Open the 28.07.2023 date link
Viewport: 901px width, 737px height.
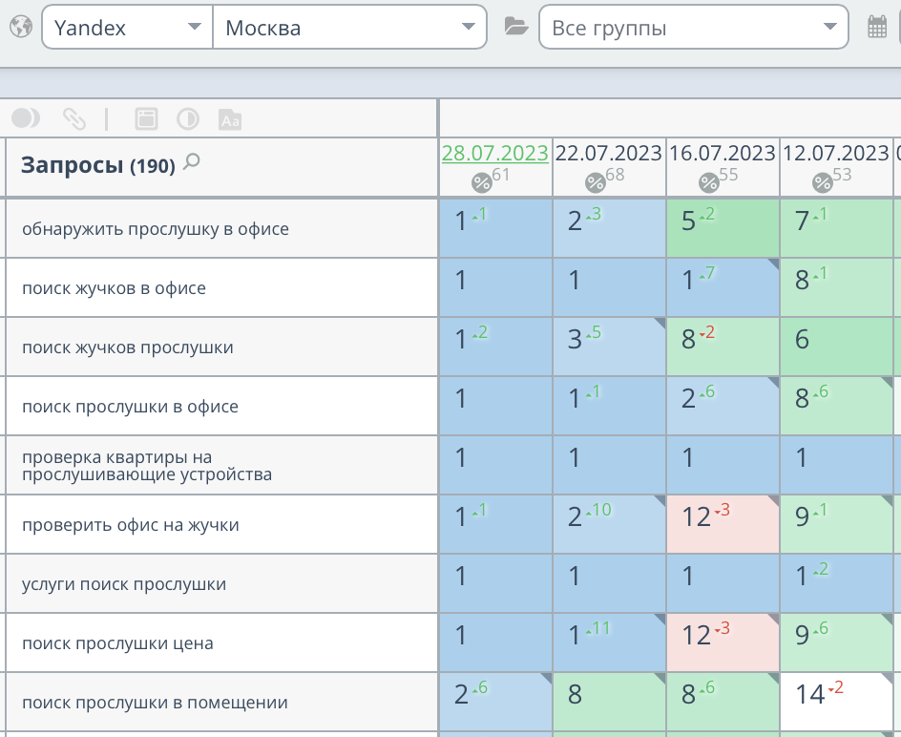pyautogui.click(x=494, y=153)
